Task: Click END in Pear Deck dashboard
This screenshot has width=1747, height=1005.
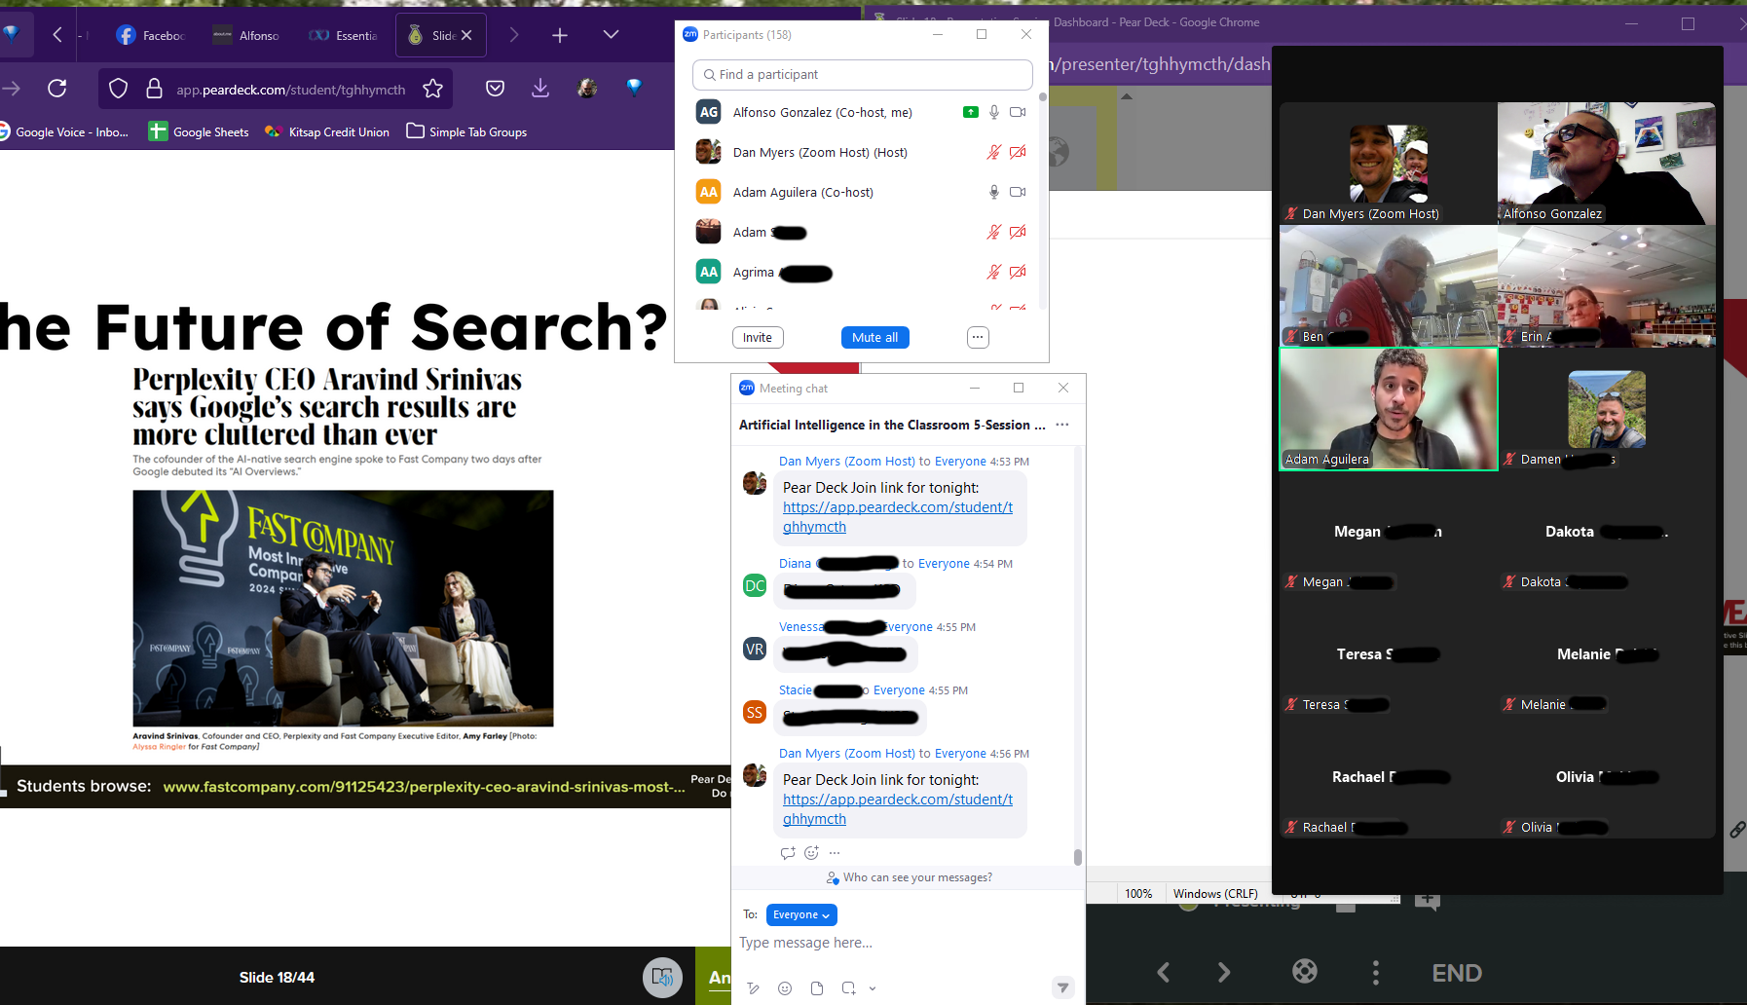Action: [1457, 973]
